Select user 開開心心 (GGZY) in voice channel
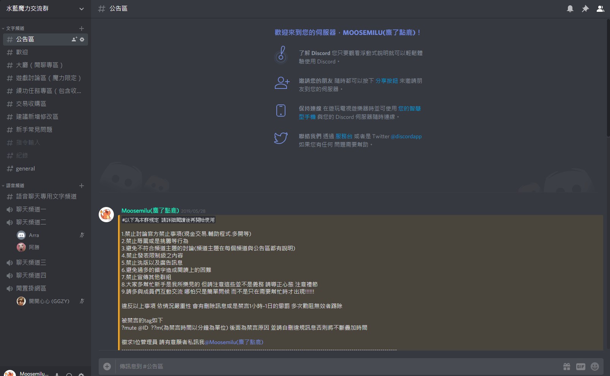The width and height of the screenshot is (610, 376). [51, 302]
